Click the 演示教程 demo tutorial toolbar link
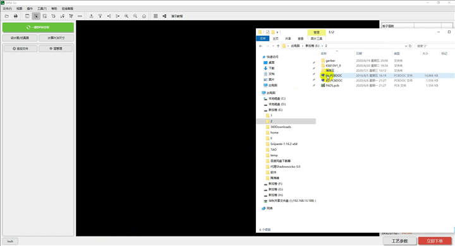This screenshot has width=455, height=246. coord(177,16)
